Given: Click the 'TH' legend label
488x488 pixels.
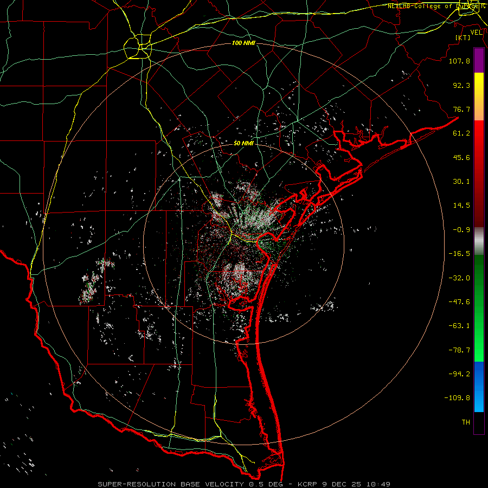Looking at the screenshot, I should pyautogui.click(x=466, y=422).
